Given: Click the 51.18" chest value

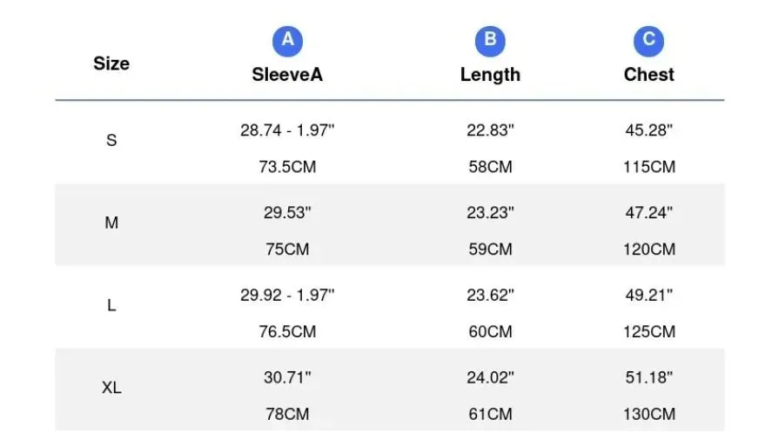Looking at the screenshot, I should click(649, 377).
